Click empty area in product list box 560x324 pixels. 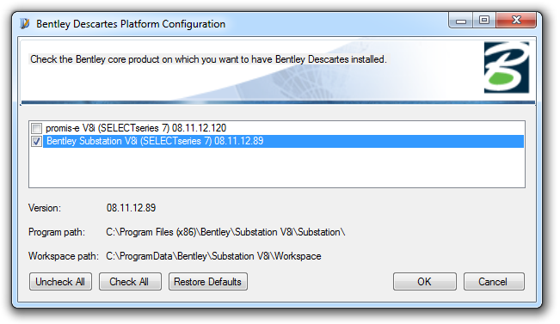(x=277, y=168)
